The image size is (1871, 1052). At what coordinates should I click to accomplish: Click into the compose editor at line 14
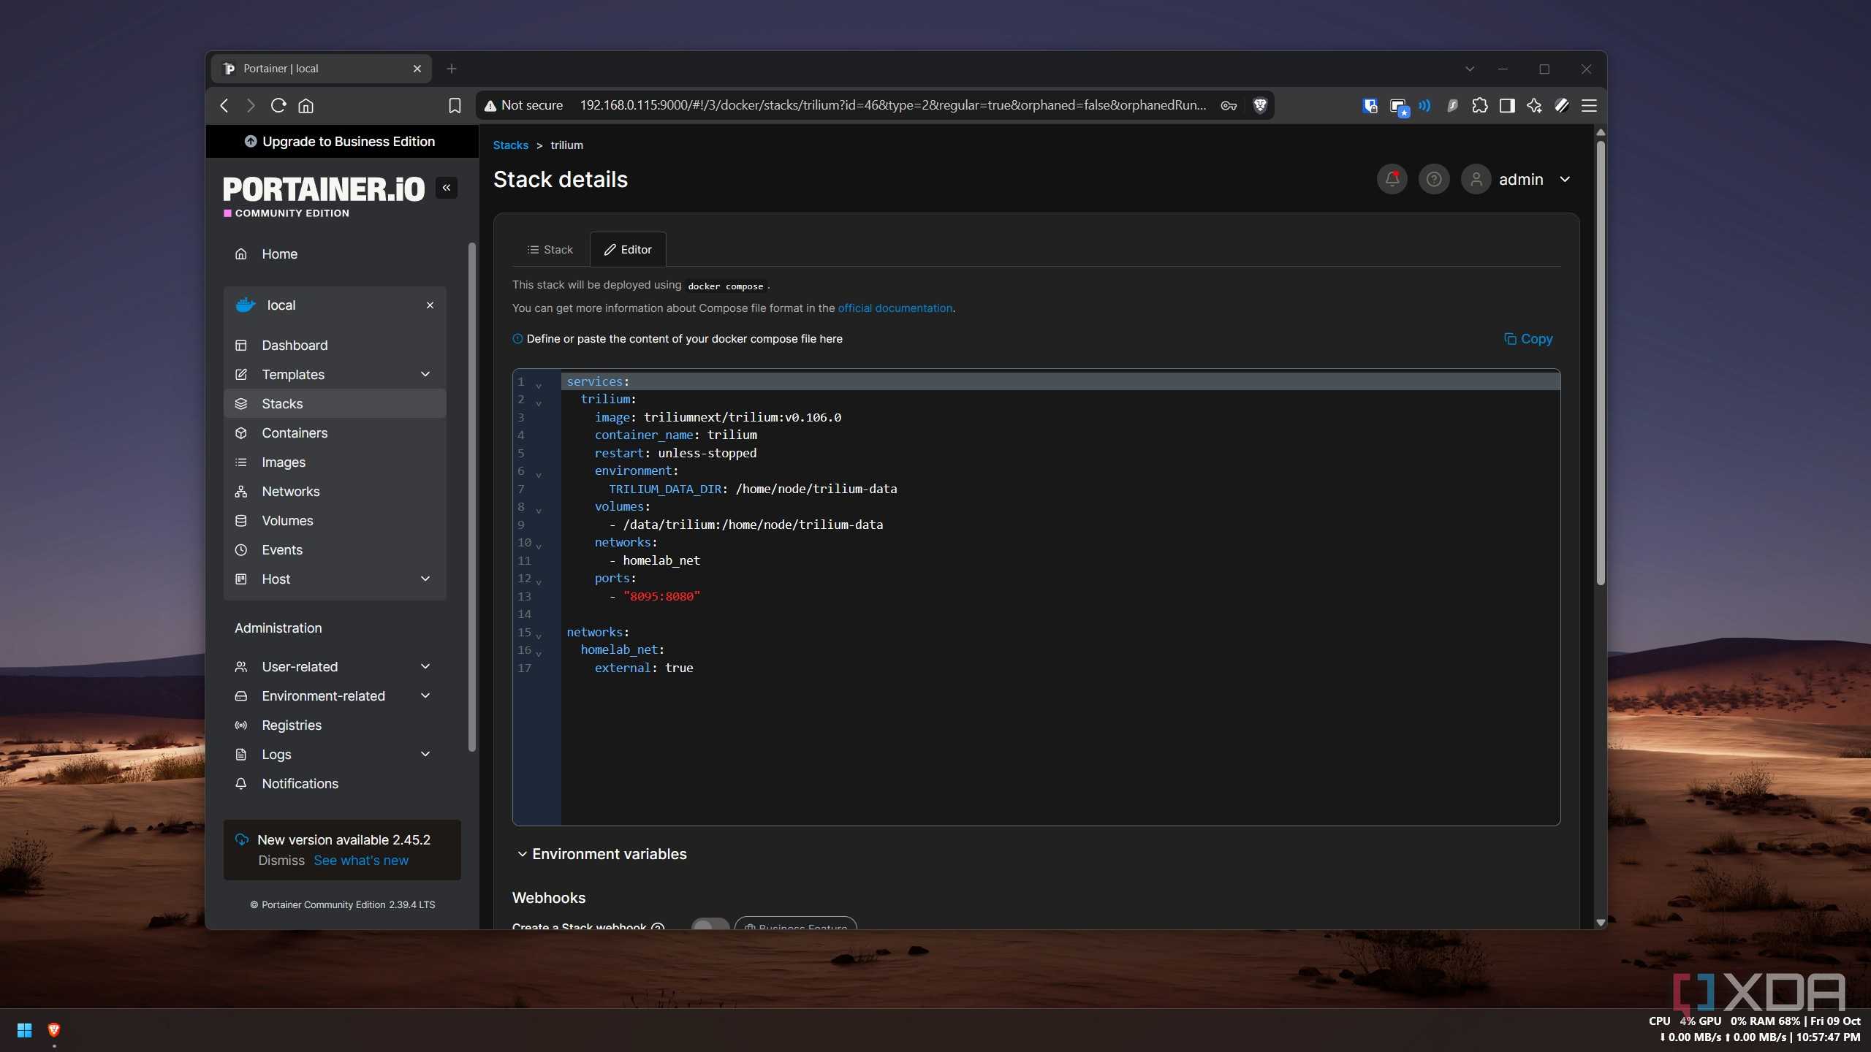pyautogui.click(x=1060, y=614)
